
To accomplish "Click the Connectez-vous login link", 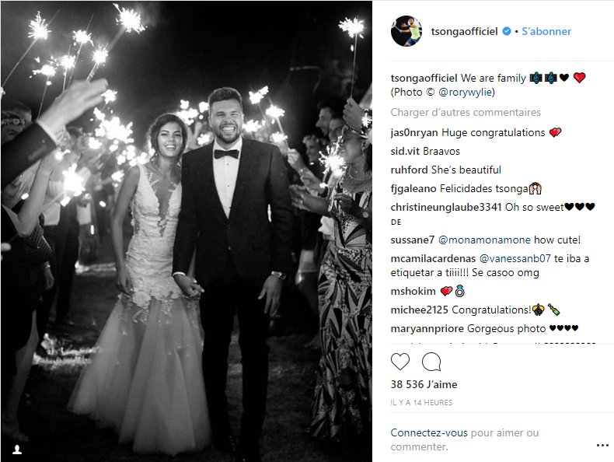I will click(429, 432).
